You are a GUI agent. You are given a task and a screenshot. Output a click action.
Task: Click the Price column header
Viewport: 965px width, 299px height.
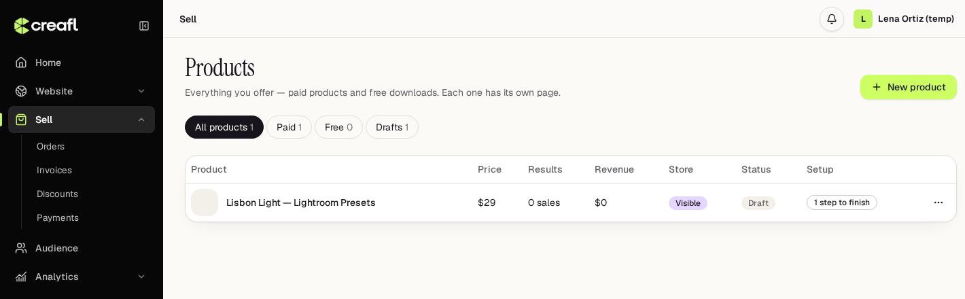489,169
